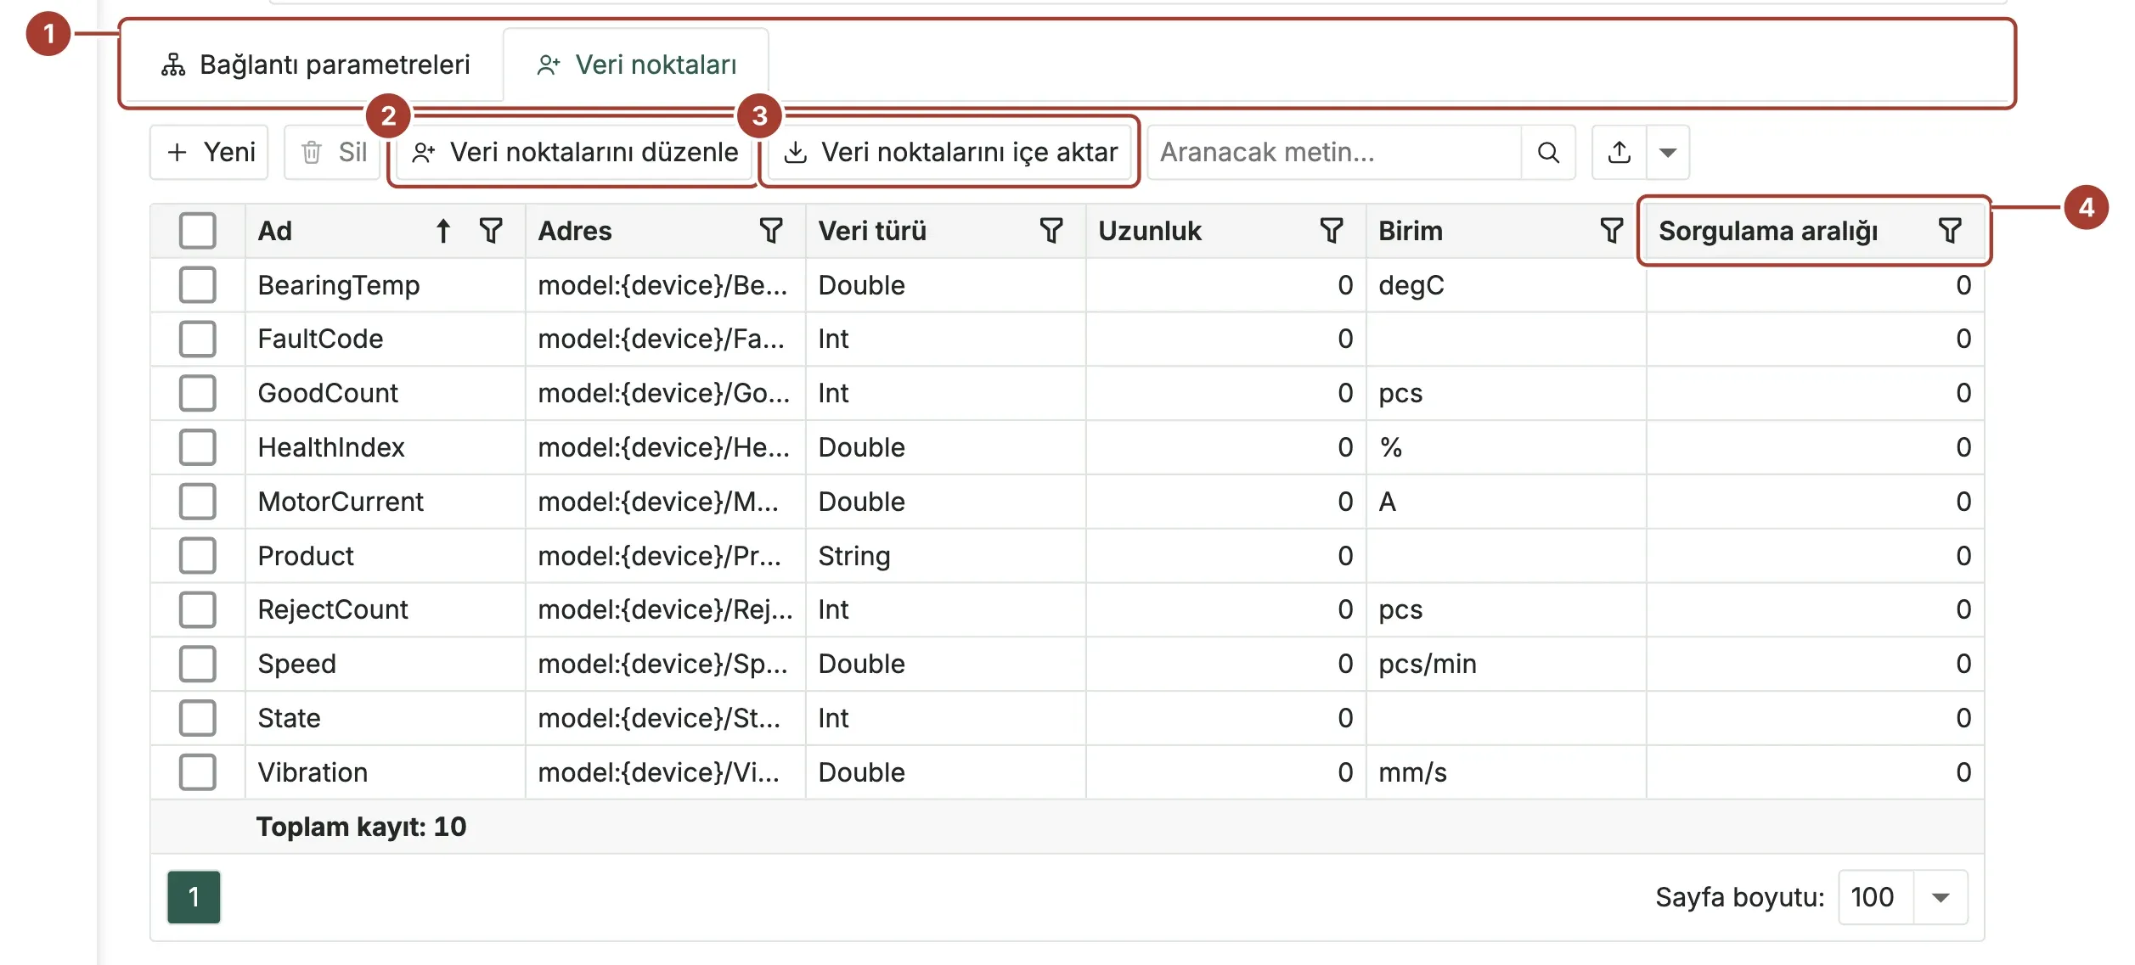Click the export upload icon
This screenshot has height=965, width=2135.
1620,153
